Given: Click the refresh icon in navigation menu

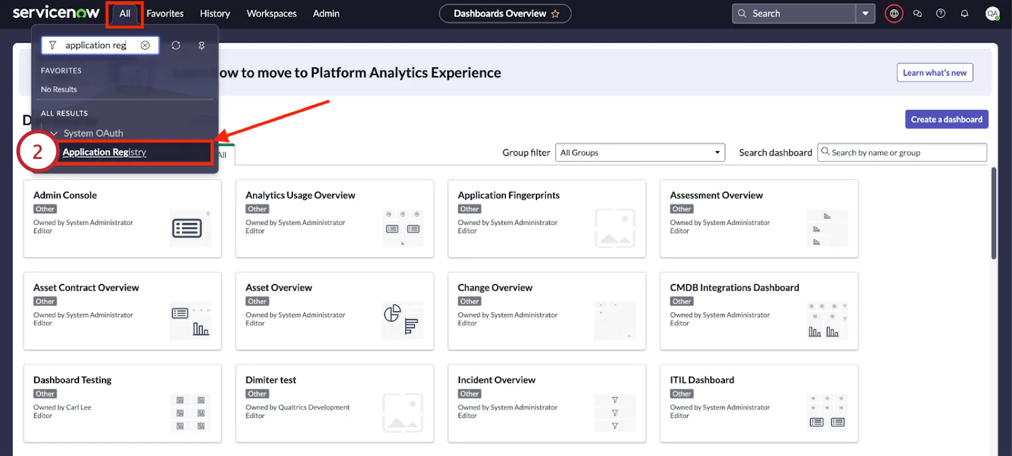Looking at the screenshot, I should pos(176,45).
